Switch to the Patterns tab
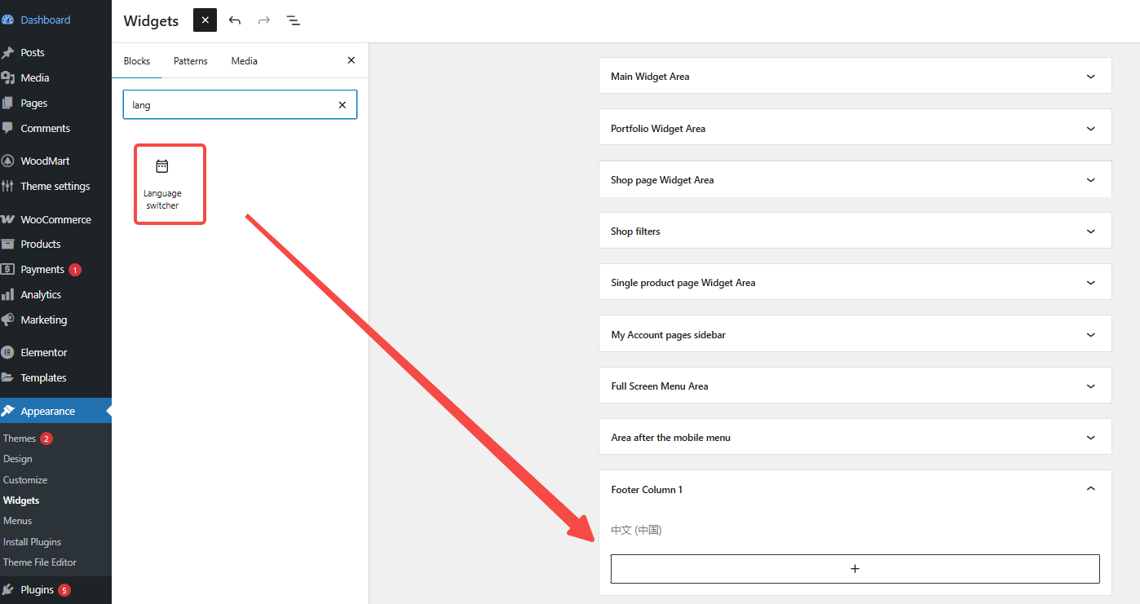The image size is (1140, 604). pyautogui.click(x=191, y=61)
